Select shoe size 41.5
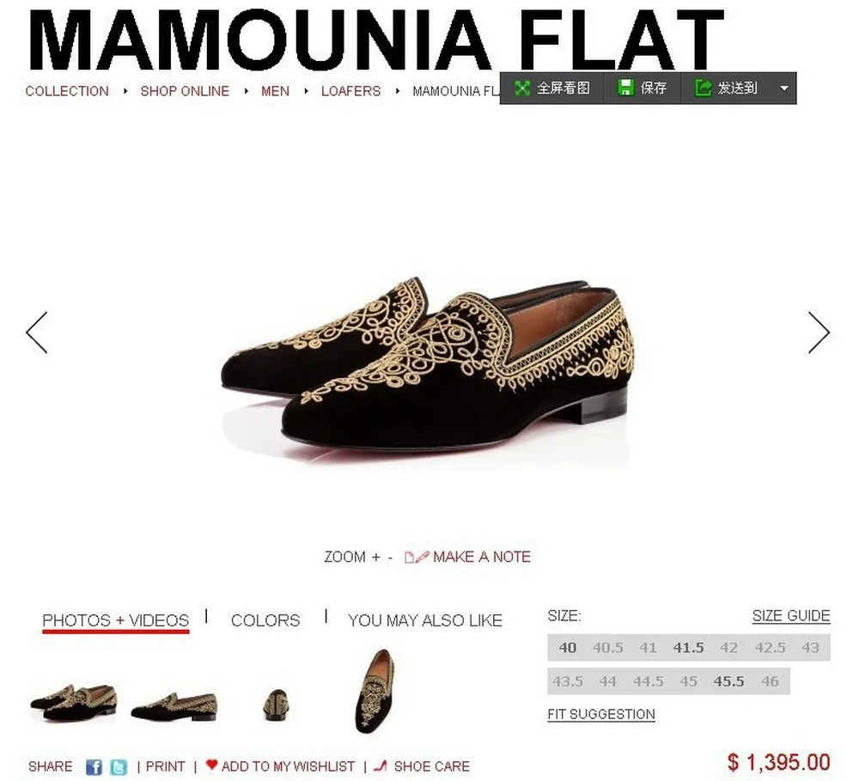 689,648
